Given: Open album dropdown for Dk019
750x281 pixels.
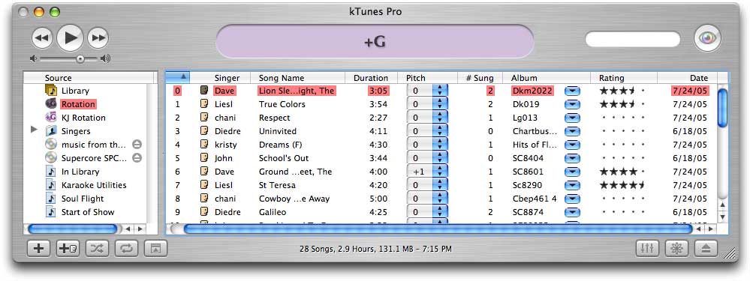Looking at the screenshot, I should 572,104.
